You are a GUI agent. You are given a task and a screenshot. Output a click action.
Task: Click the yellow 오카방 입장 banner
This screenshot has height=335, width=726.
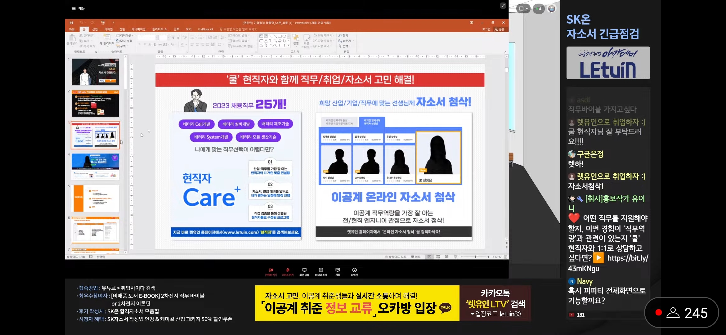coord(357,303)
